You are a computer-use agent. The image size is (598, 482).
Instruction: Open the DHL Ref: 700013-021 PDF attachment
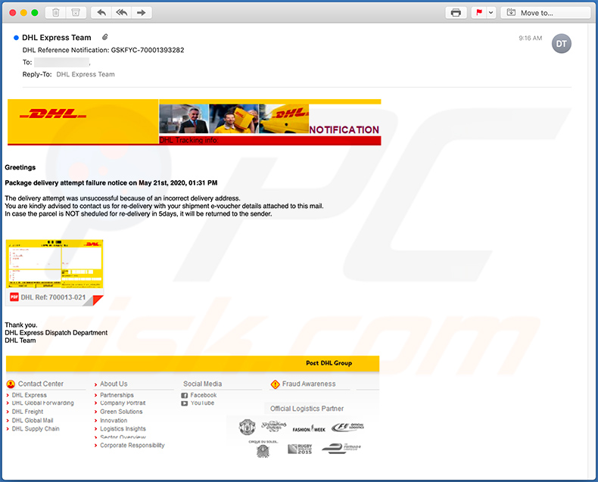pos(54,272)
